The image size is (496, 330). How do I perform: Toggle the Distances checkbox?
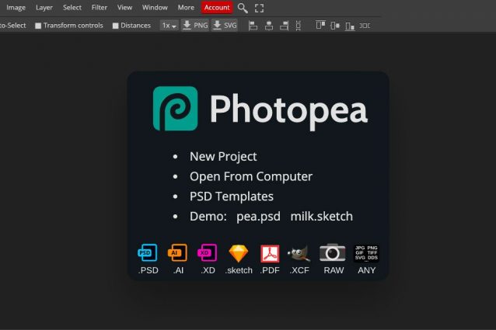[x=116, y=26]
